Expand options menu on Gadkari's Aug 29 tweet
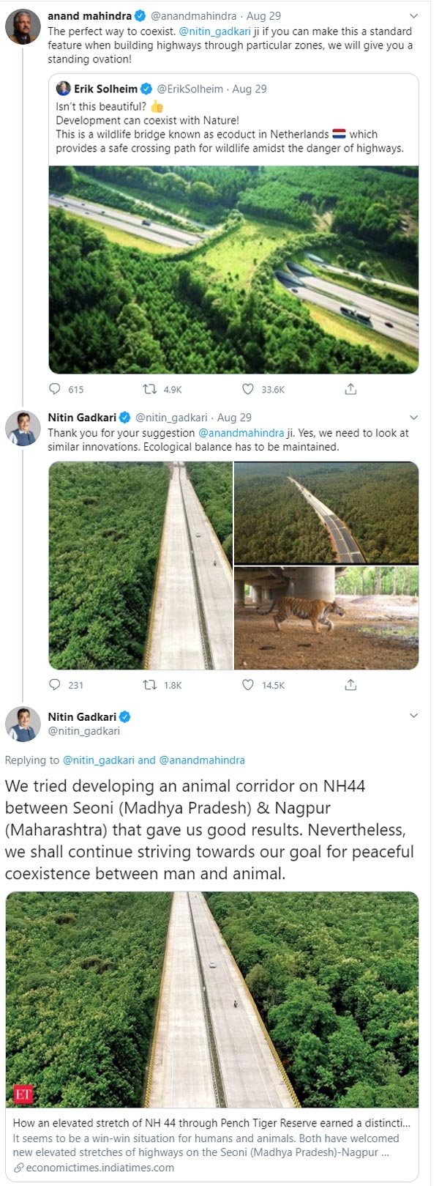Viewport: 439px width, 1186px height. tap(413, 418)
